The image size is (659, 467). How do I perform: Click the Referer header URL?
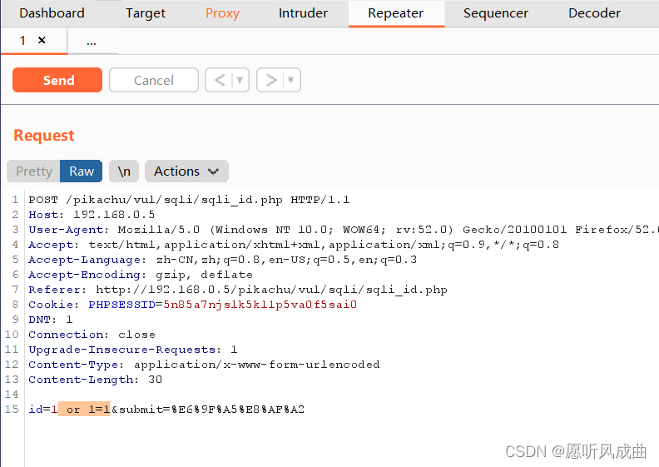(271, 290)
